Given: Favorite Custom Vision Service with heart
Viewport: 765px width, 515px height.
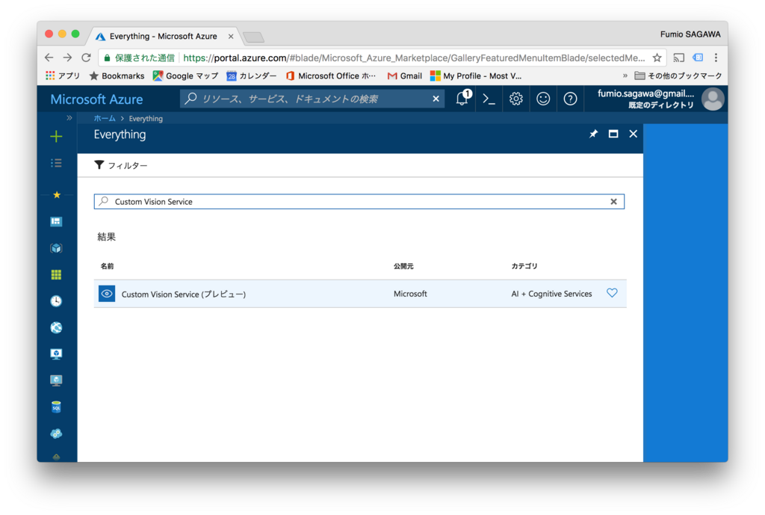Looking at the screenshot, I should pos(612,293).
